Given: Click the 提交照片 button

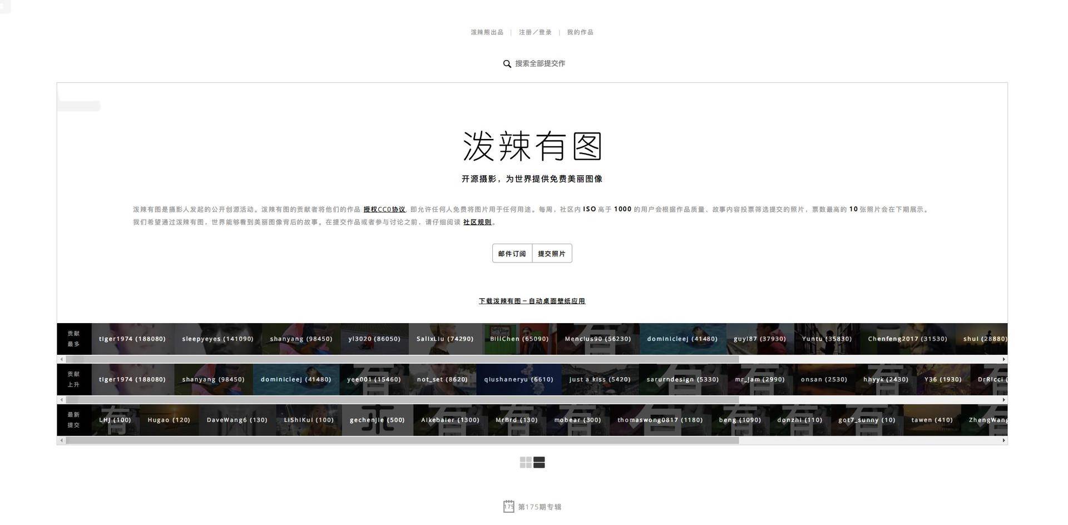Looking at the screenshot, I should 552,254.
